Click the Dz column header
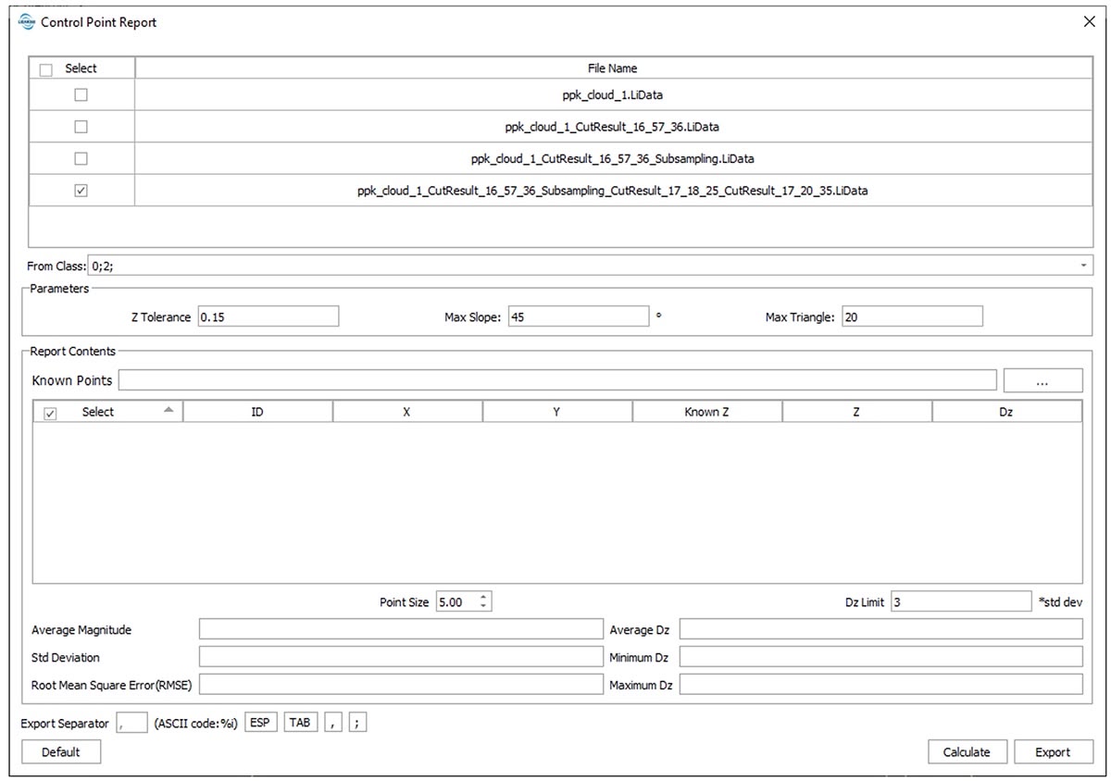The height and width of the screenshot is (781, 1111). 1006,412
